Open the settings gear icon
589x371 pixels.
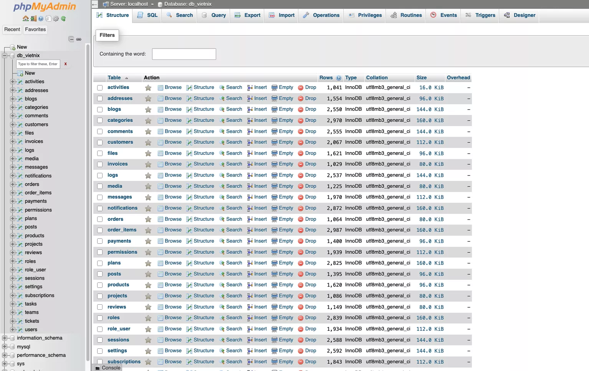coord(56,18)
